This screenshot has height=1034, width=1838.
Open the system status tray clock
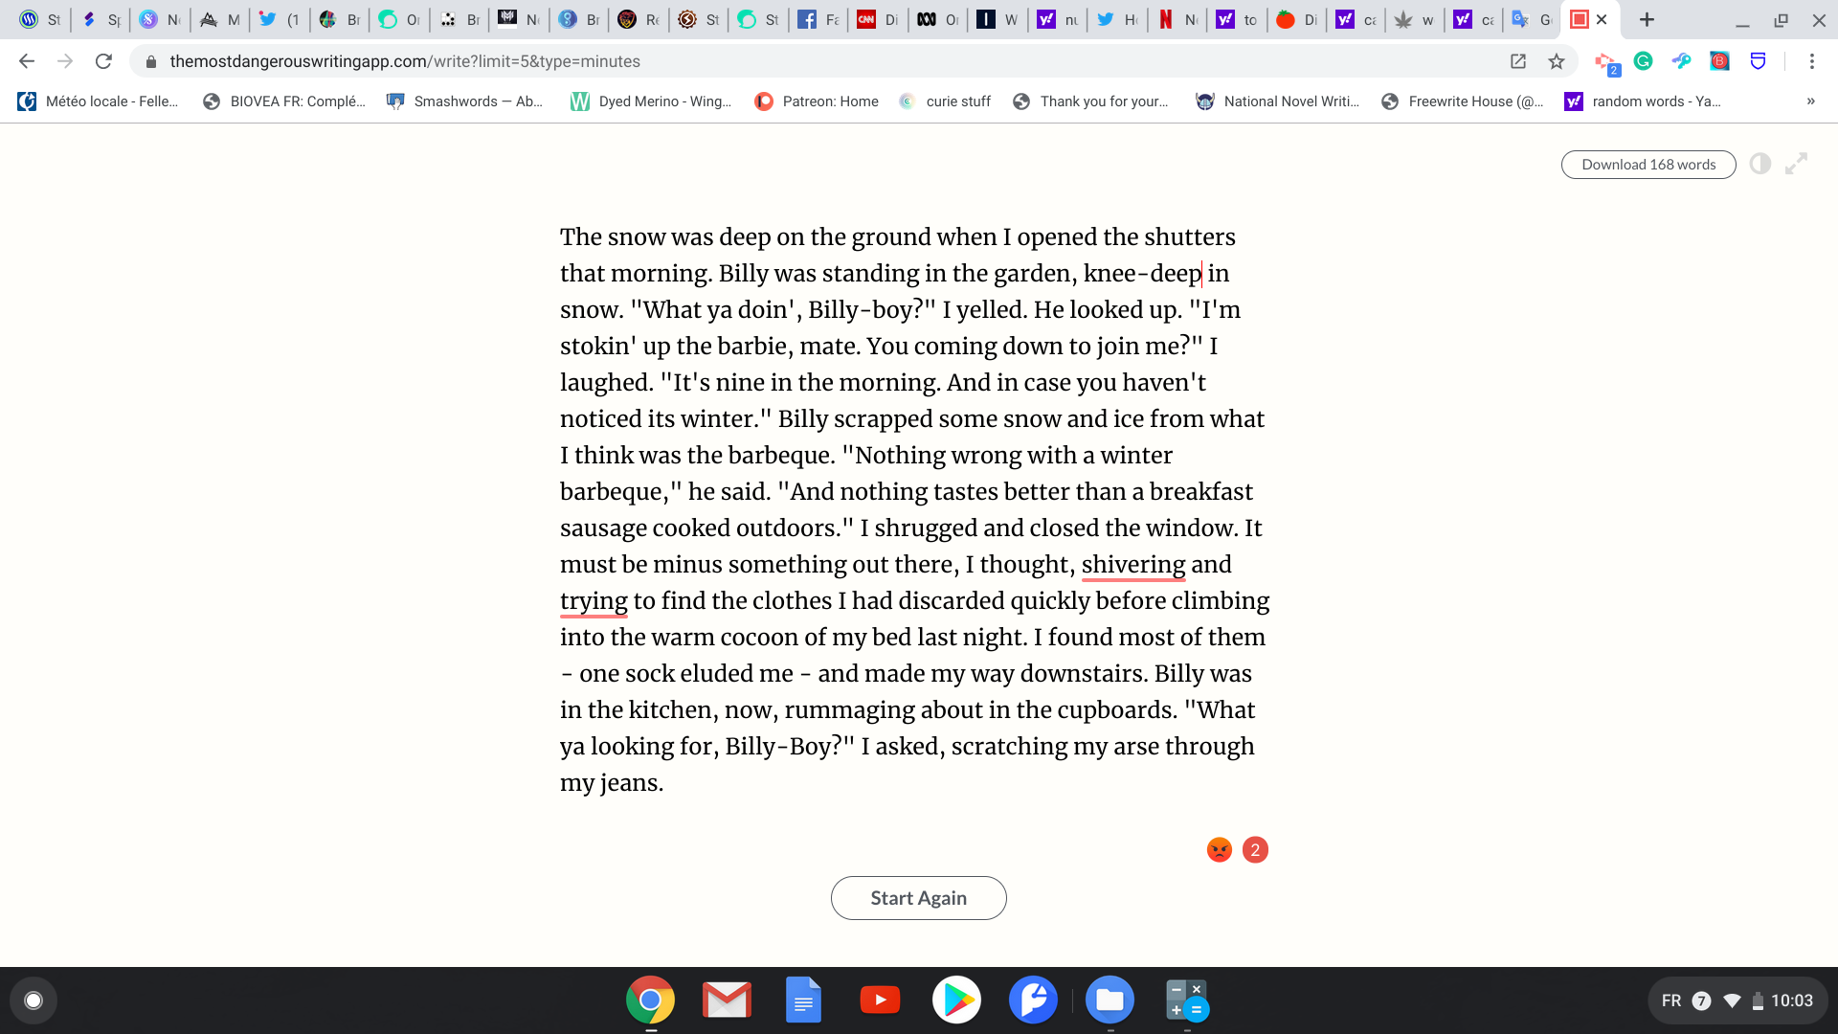point(1790,1000)
